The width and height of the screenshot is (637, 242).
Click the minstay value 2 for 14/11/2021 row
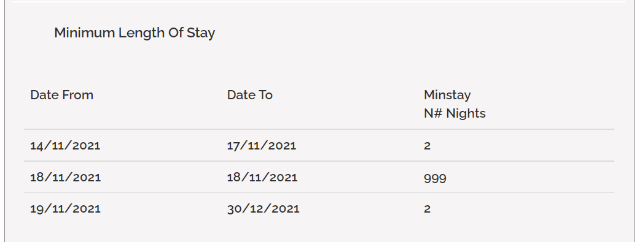pyautogui.click(x=427, y=146)
